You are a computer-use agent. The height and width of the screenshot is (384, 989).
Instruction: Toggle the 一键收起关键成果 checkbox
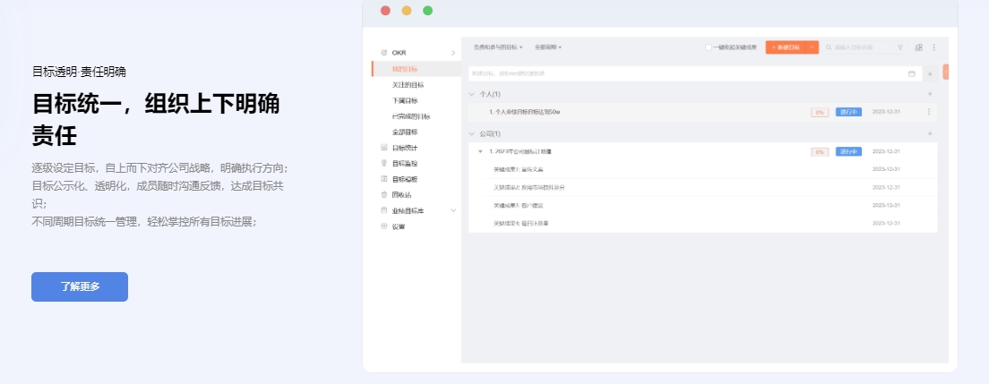[x=709, y=47]
